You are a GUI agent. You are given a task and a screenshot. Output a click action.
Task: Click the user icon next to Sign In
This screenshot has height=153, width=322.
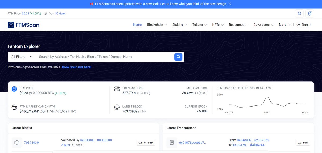point(298,25)
